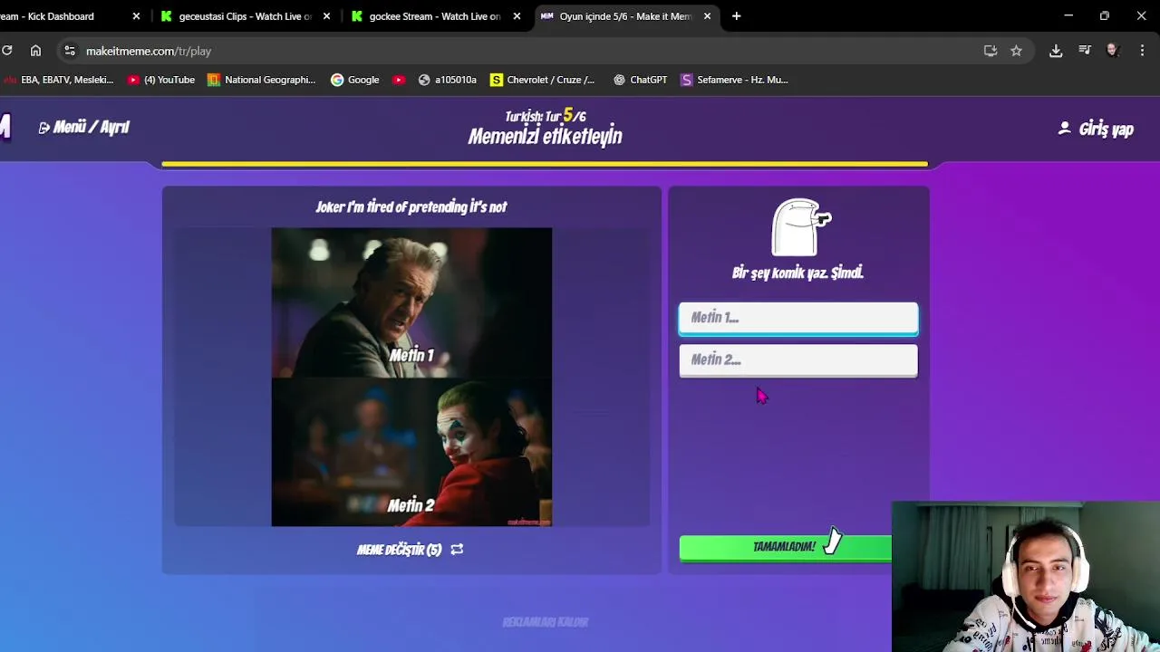Restore down the browser window

1105,16
